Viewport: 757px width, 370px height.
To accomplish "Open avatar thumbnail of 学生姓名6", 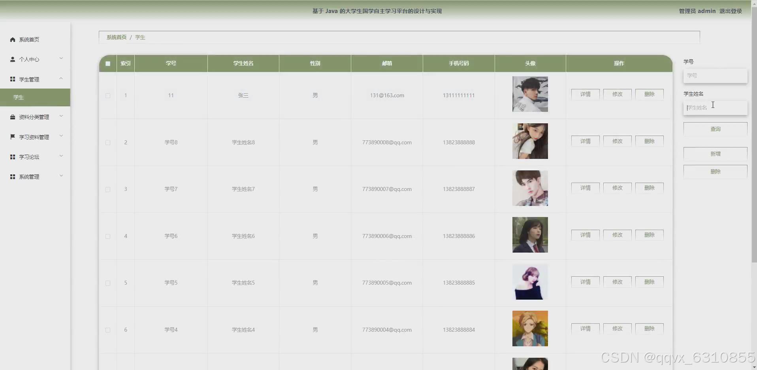I will pos(530,235).
